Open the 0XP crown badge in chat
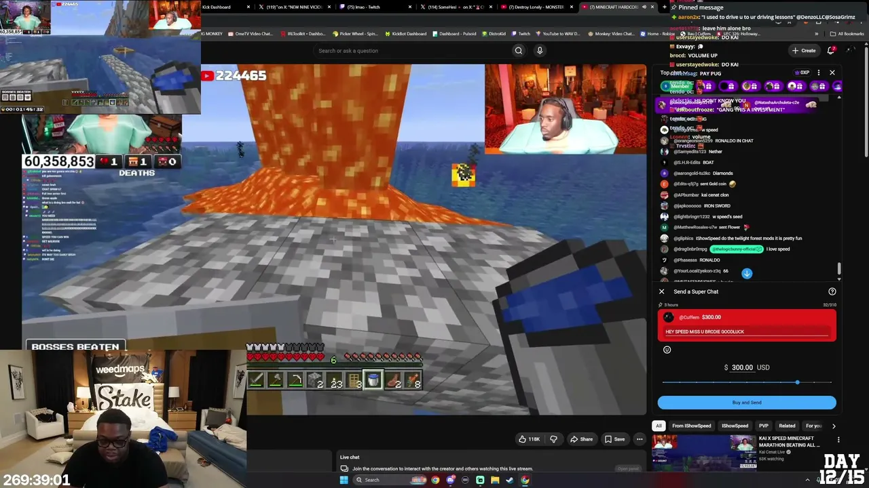The height and width of the screenshot is (488, 869). tap(801, 73)
